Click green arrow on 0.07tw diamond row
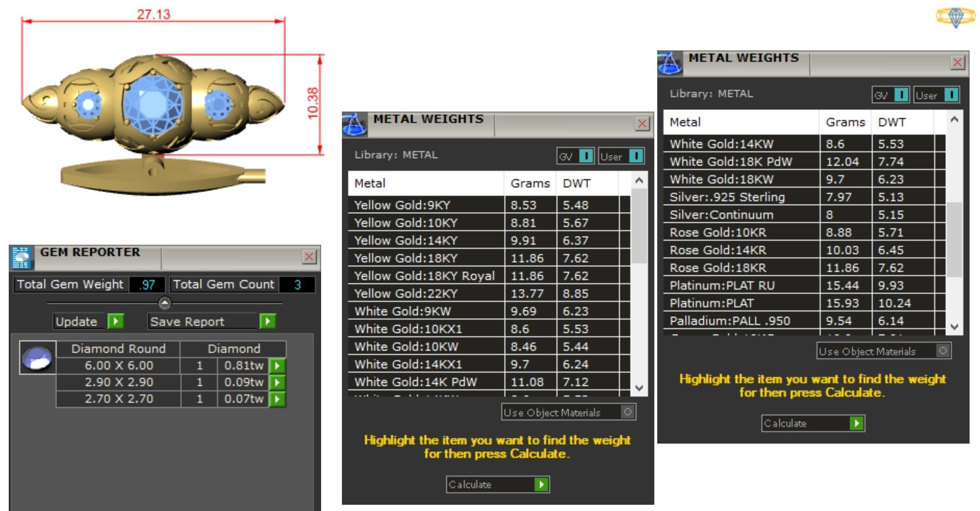The image size is (980, 511). pyautogui.click(x=277, y=399)
